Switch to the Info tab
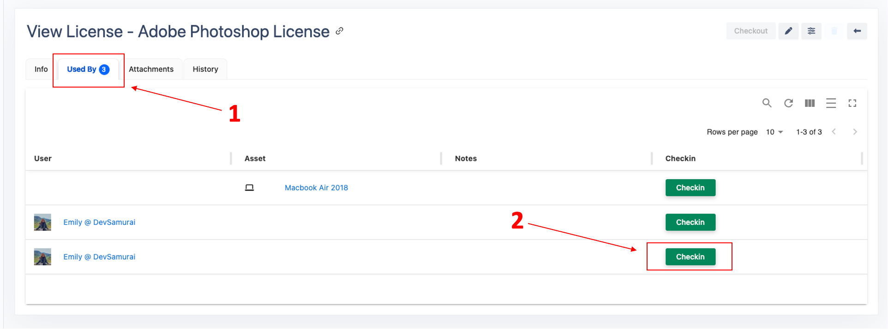 41,69
